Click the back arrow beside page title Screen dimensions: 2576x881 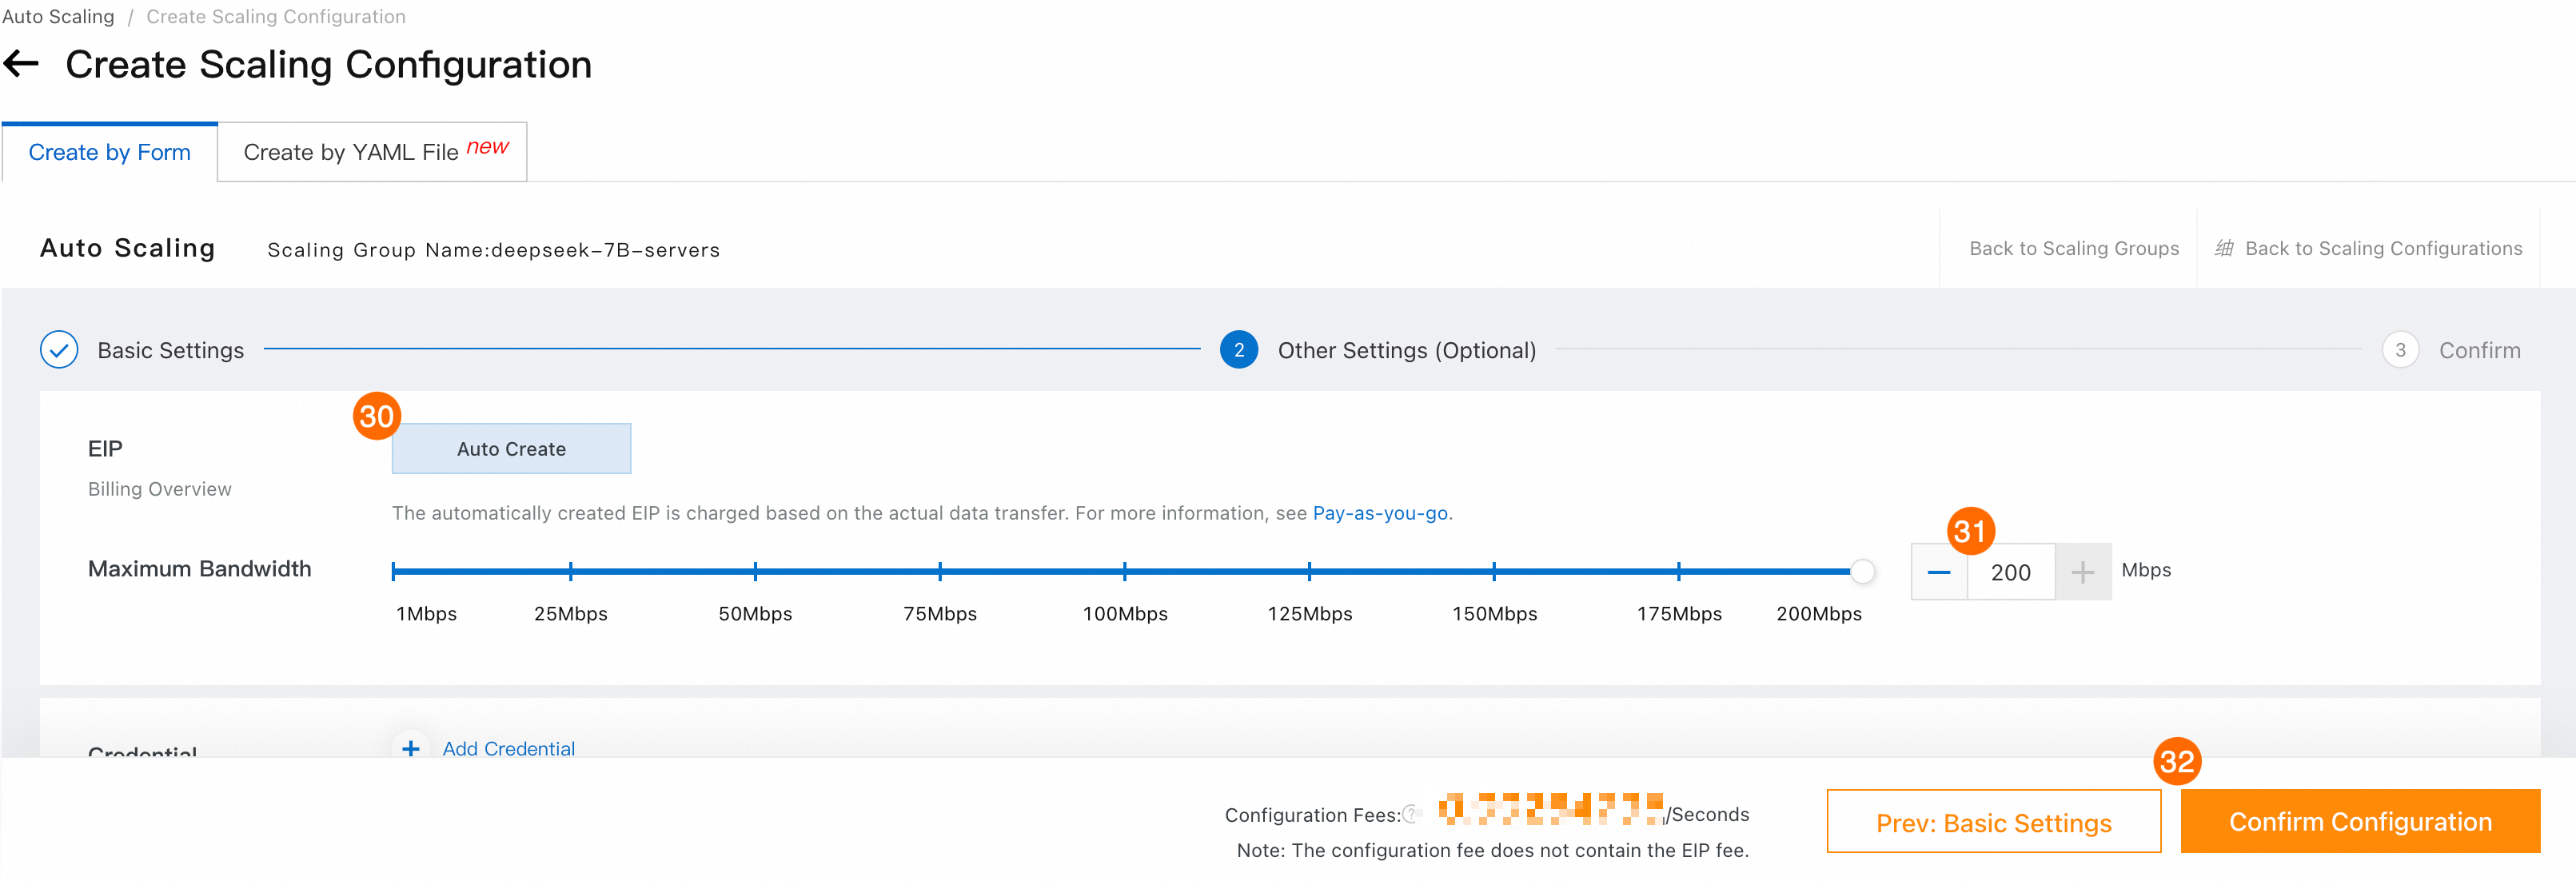(x=21, y=65)
